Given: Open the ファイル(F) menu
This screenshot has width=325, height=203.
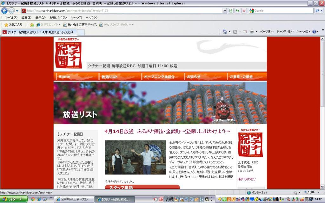Looking at the screenshot, I should pos(11,18).
